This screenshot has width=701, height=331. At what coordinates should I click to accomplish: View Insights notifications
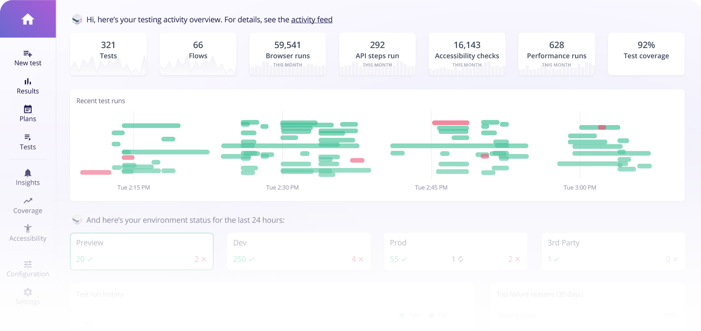coord(27,177)
